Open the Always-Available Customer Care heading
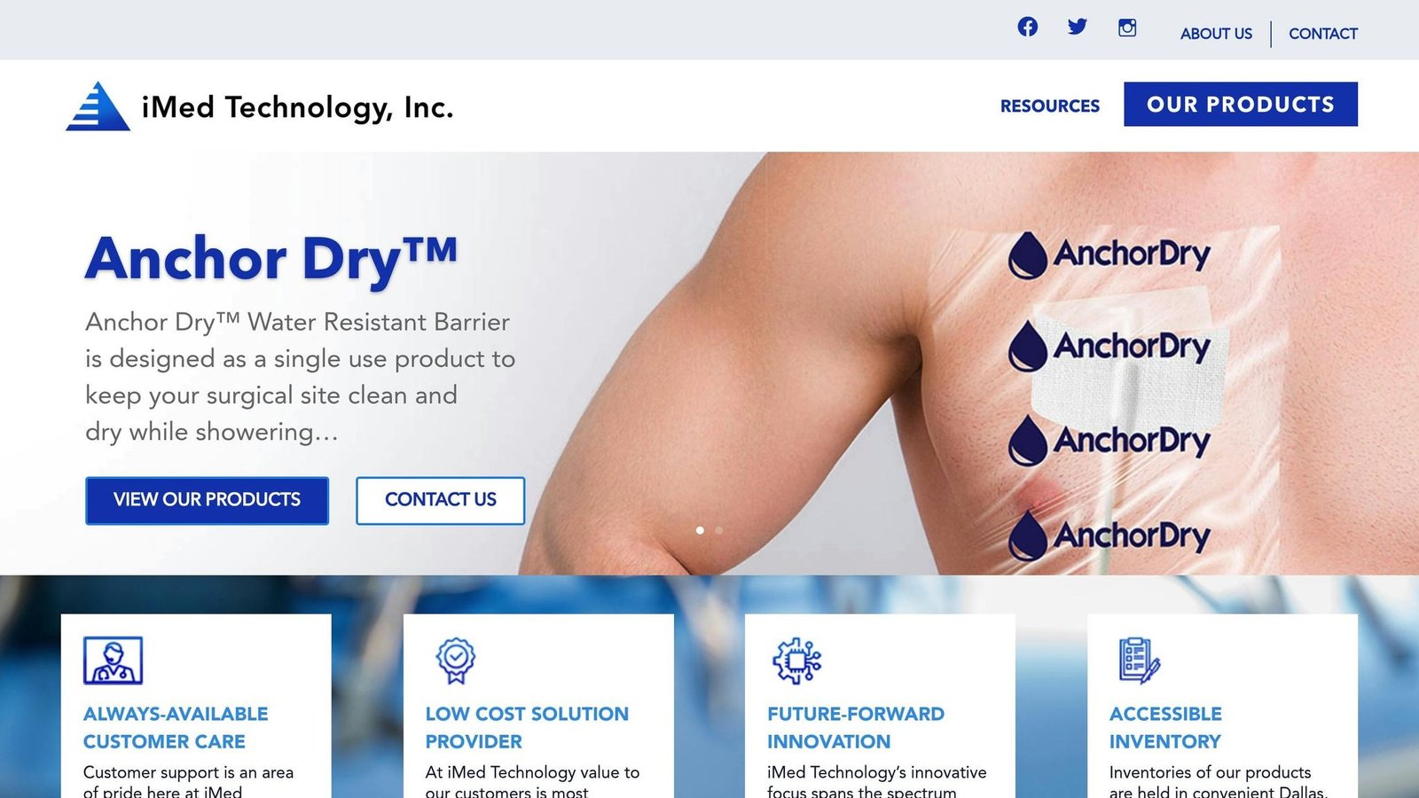Viewport: 1419px width, 798px height. pyautogui.click(x=176, y=727)
